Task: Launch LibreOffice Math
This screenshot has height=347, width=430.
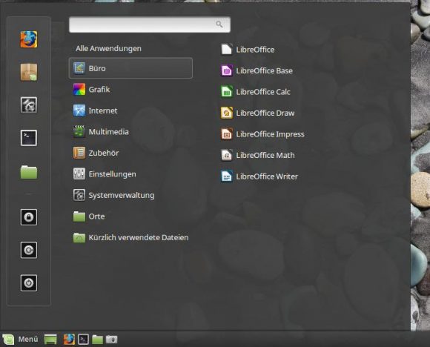Action: (x=258, y=155)
